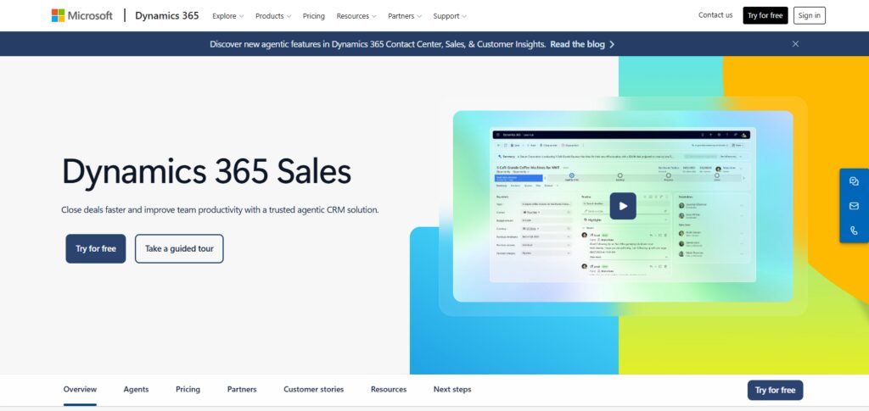Click the hero Try for free button
869x411 pixels.
[x=96, y=248]
